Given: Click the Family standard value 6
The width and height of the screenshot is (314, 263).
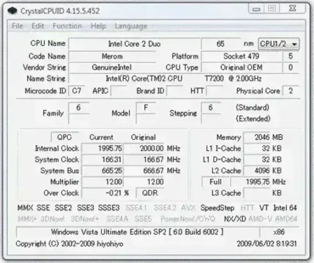Looking at the screenshot, I should pyautogui.click(x=78, y=108).
